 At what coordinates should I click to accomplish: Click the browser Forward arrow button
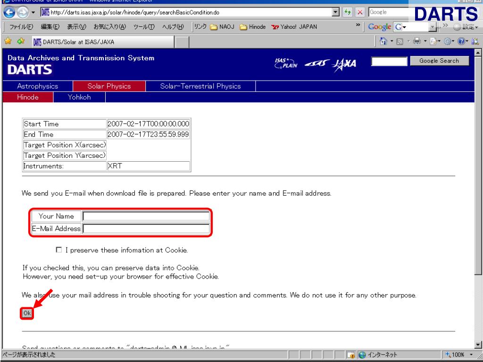(x=22, y=12)
